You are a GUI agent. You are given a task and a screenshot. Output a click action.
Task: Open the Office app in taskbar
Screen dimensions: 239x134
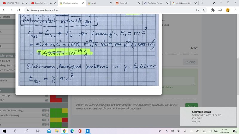(80, 131)
